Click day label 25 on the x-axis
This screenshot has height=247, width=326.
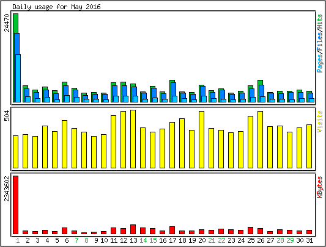(x=251, y=240)
